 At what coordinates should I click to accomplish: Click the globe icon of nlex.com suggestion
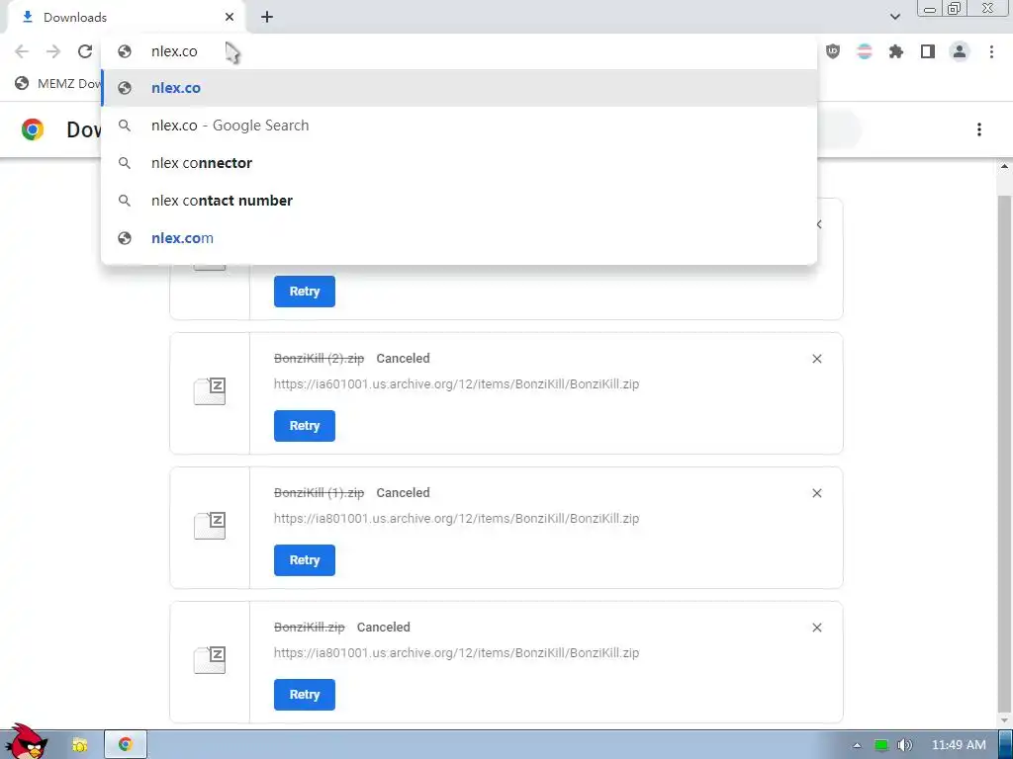click(x=125, y=238)
